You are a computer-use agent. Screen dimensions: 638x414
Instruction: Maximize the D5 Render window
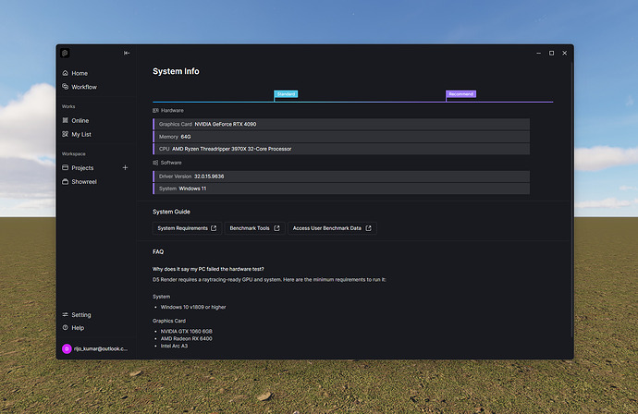(x=552, y=53)
